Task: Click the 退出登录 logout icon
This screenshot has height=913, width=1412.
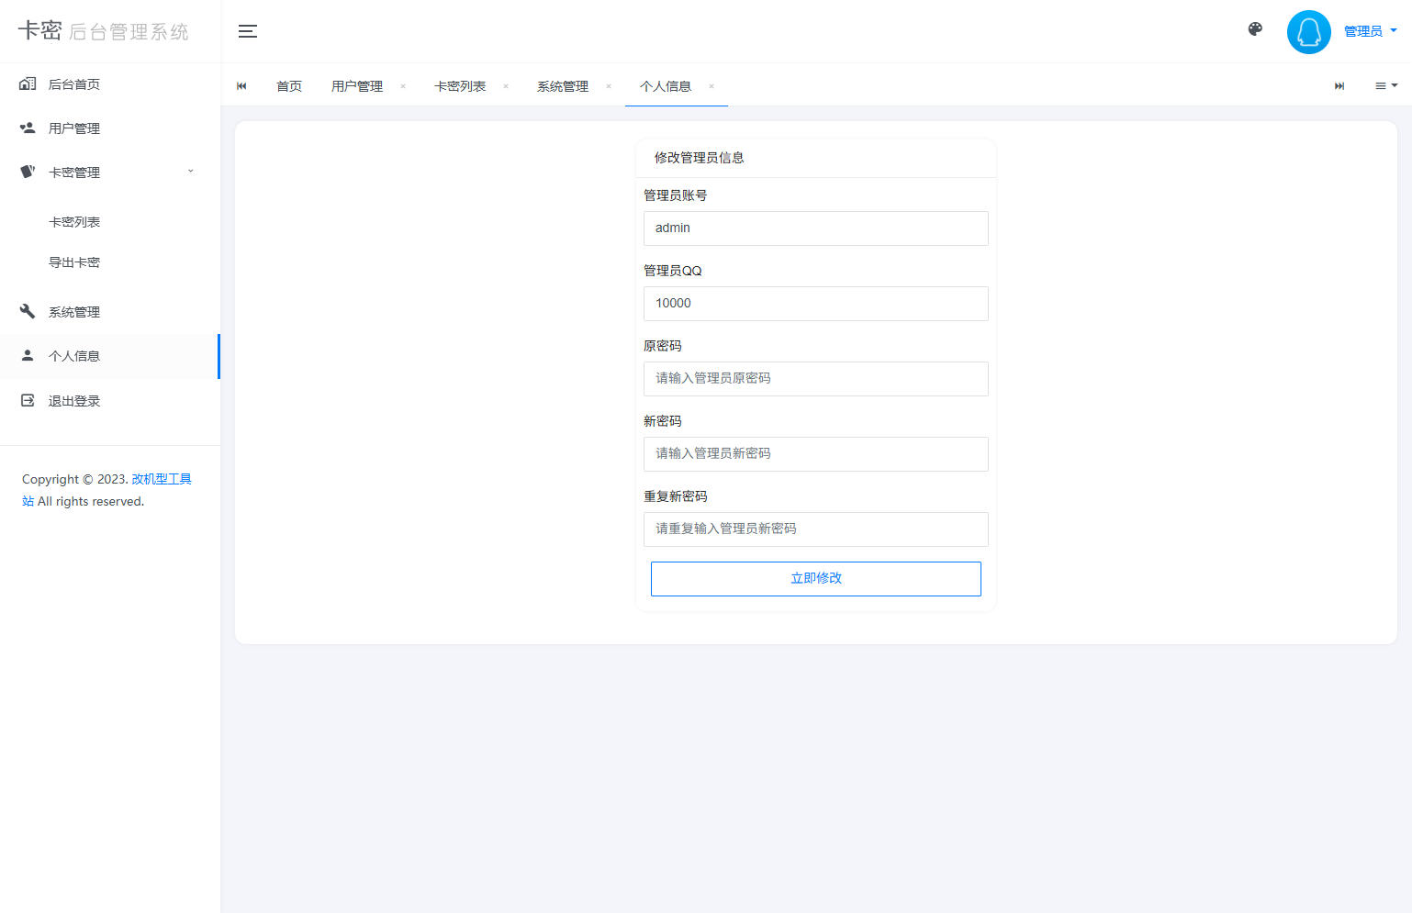Action: pyautogui.click(x=28, y=400)
